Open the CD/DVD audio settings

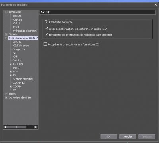click(x=21, y=46)
